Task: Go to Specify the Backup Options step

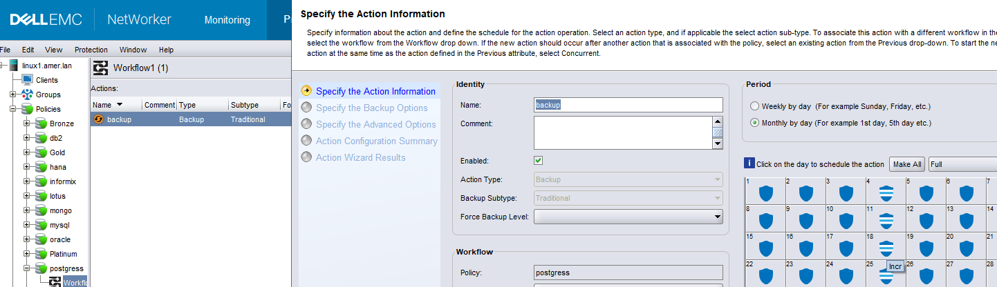Action: 371,108
